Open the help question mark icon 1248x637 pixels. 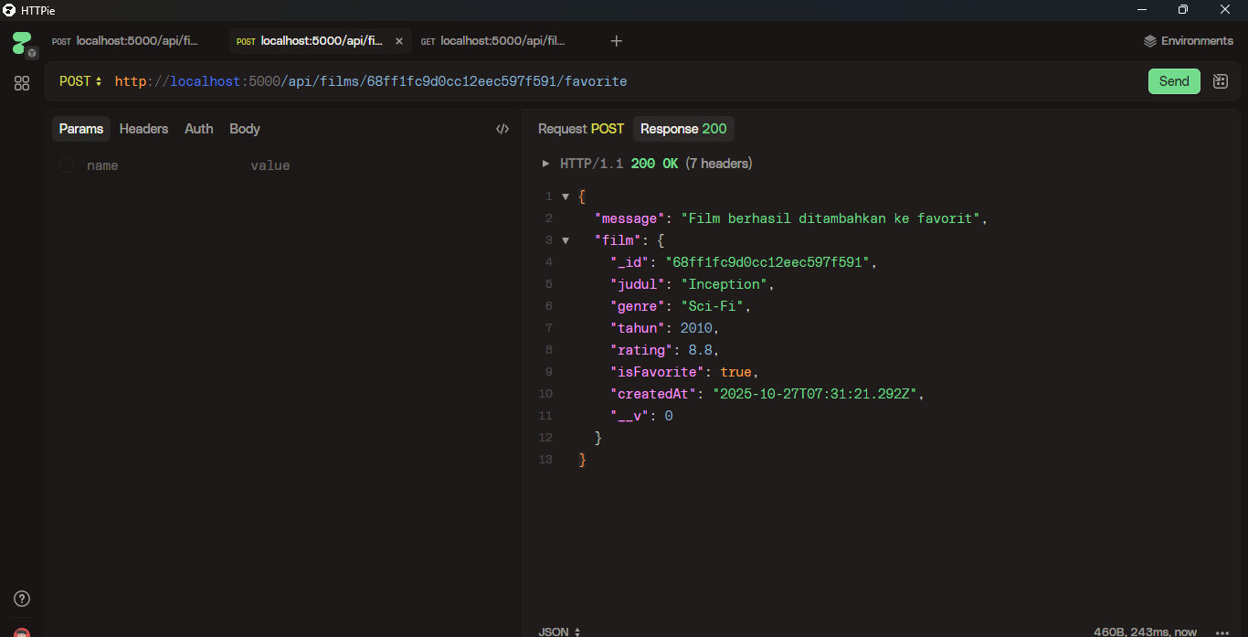(x=22, y=599)
